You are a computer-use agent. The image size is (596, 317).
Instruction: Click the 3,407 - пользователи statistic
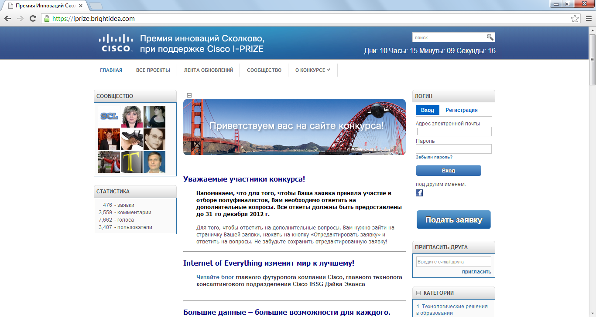point(126,227)
